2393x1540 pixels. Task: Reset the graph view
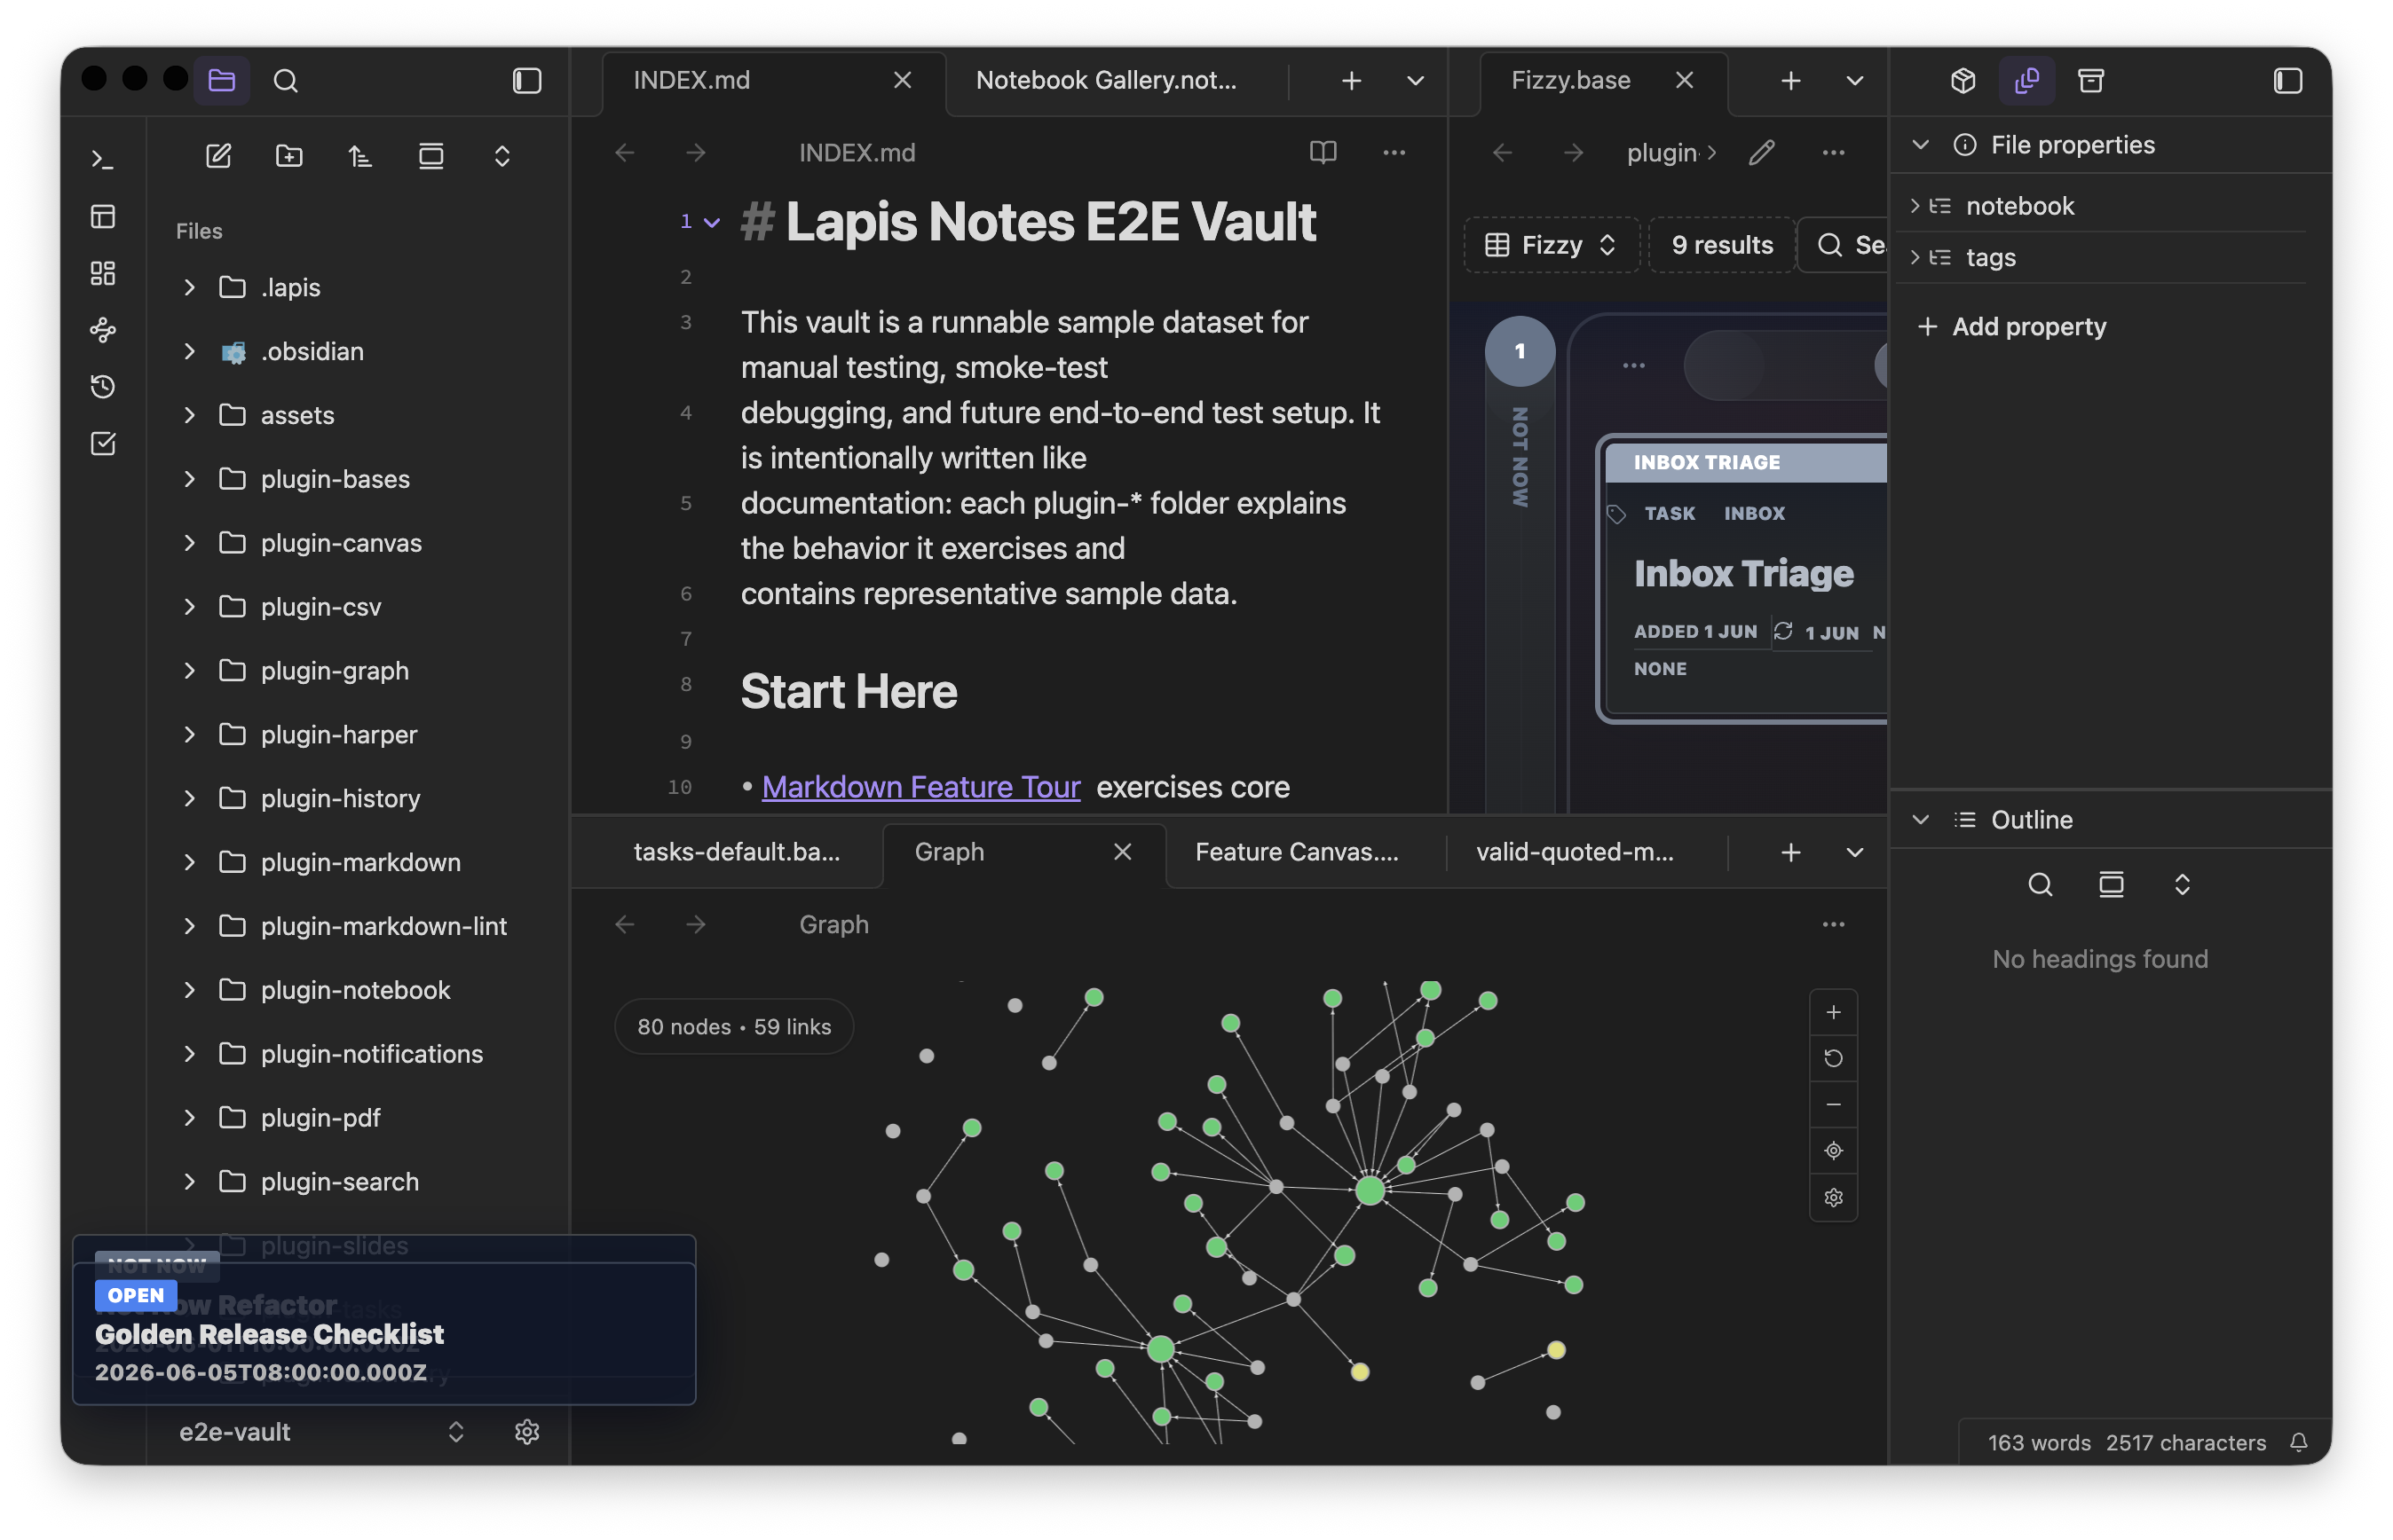tap(1834, 1059)
